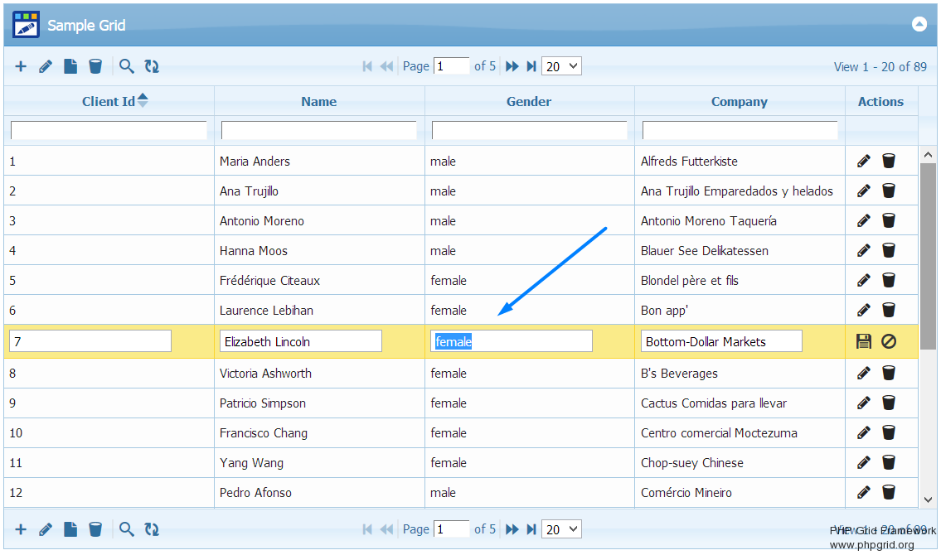The height and width of the screenshot is (555, 941).
Task: Click the scroll down arrow of the grid scrollbar
Action: click(x=928, y=499)
